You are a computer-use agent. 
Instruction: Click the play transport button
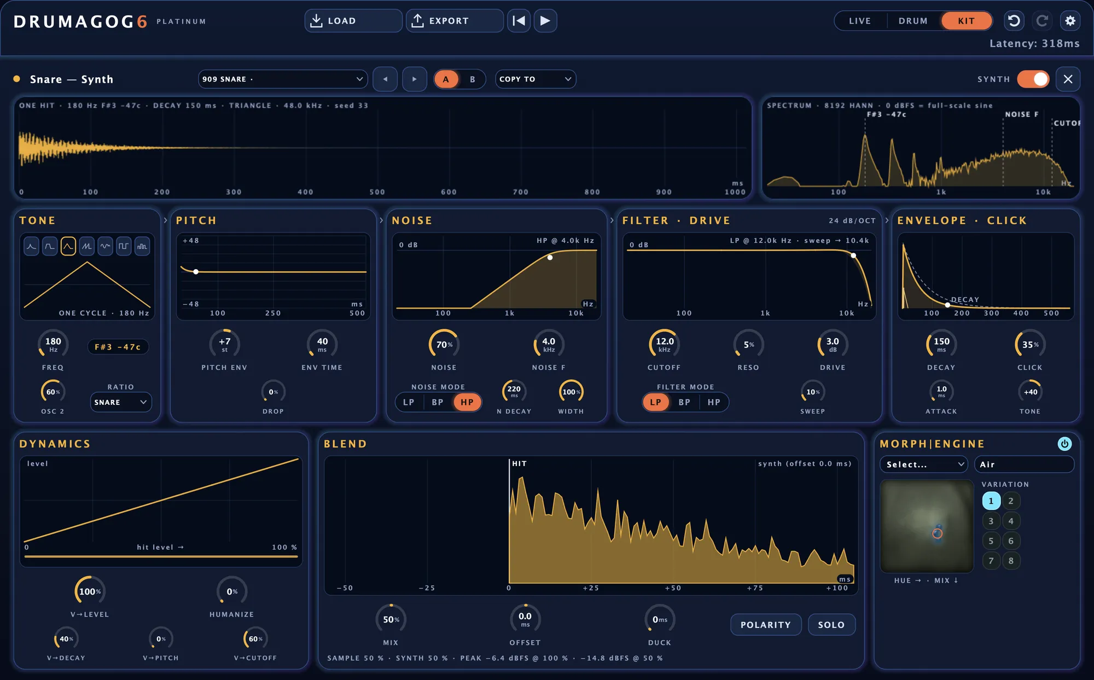[x=545, y=21]
